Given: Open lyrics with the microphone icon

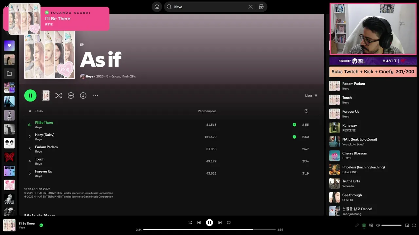Looking at the screenshot, I should tap(357, 225).
